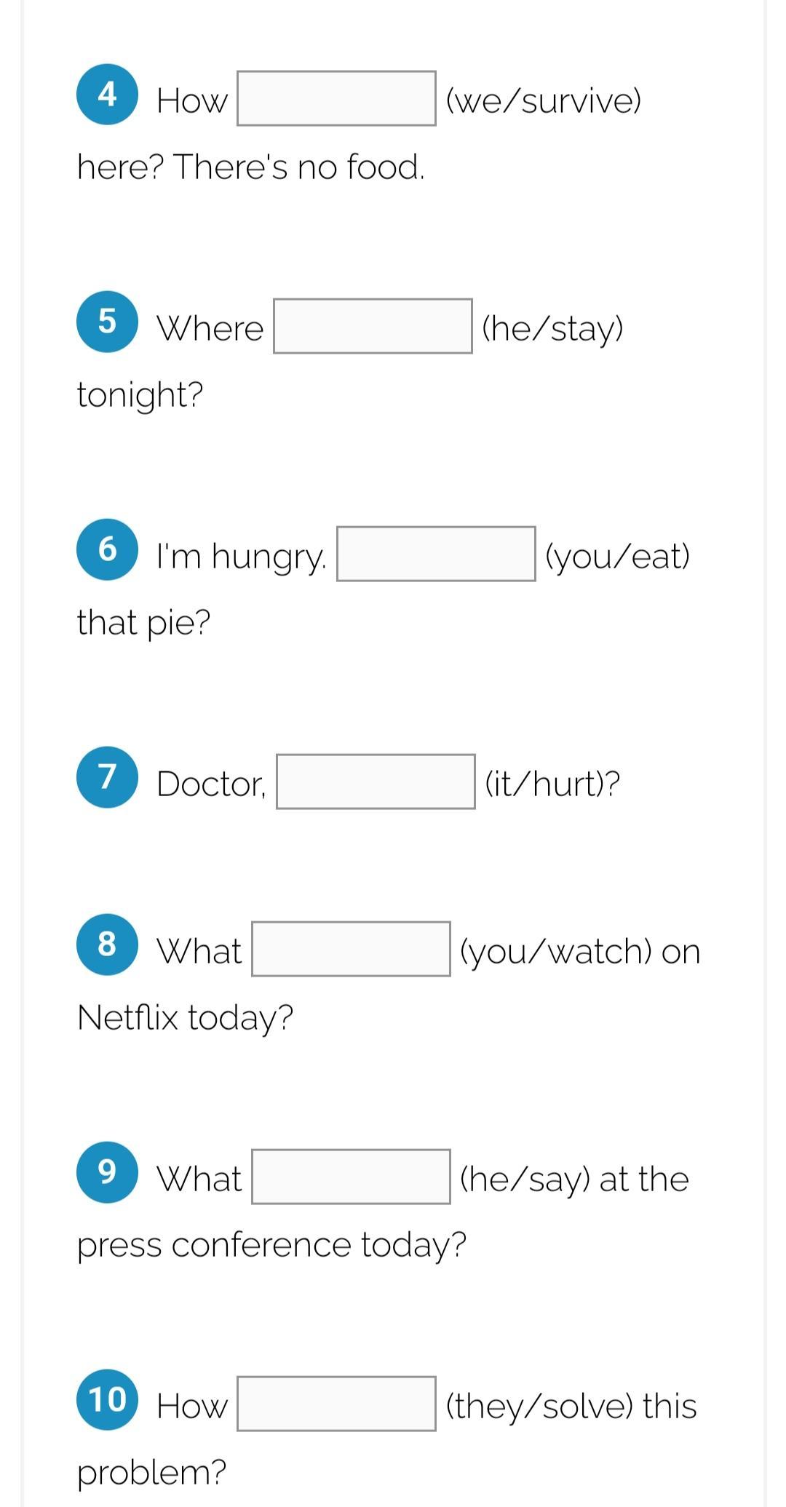Click the answer box for 'you/watch'

(351, 949)
